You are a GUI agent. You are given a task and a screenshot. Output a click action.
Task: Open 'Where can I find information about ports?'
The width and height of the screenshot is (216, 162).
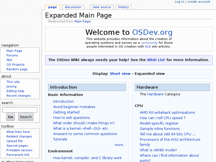coord(169,158)
